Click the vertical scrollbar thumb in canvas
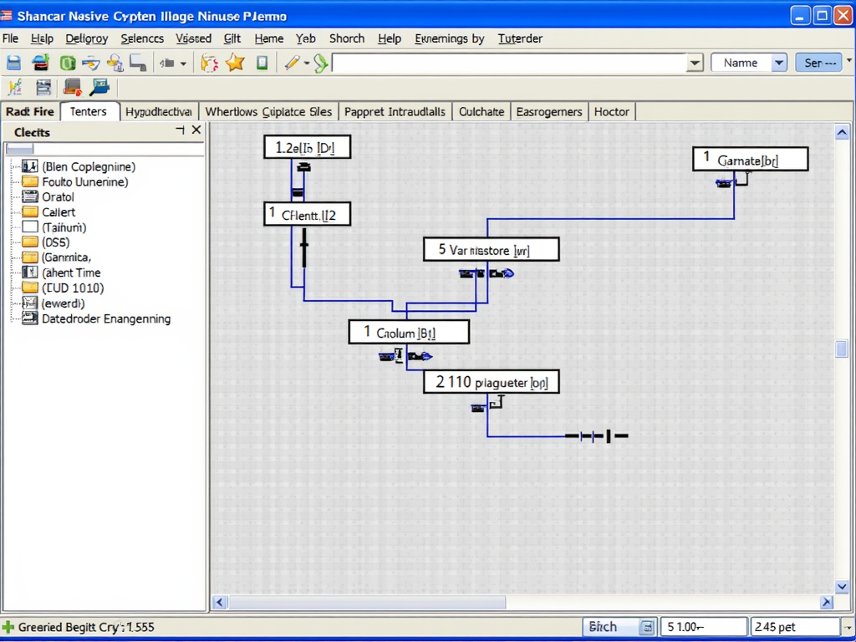 841,349
